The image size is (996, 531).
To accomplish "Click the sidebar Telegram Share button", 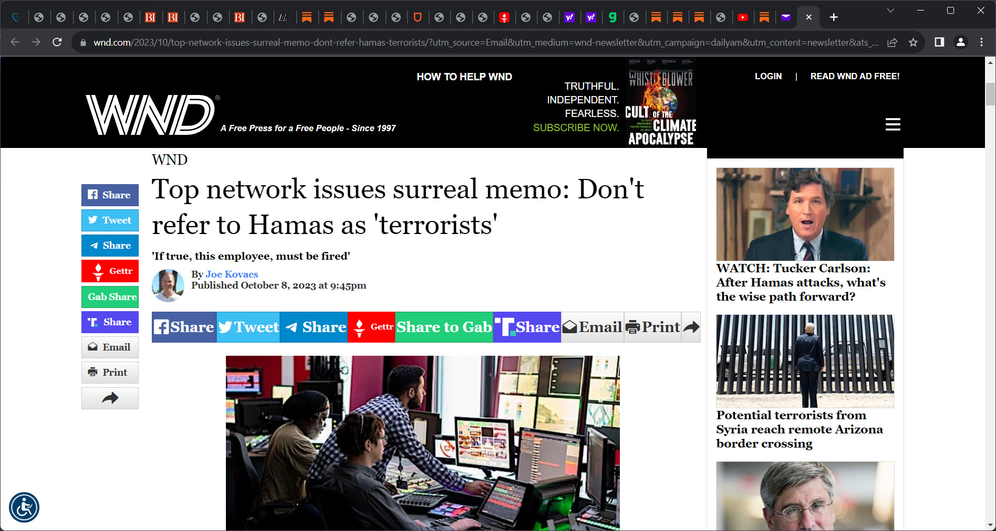I will point(110,246).
